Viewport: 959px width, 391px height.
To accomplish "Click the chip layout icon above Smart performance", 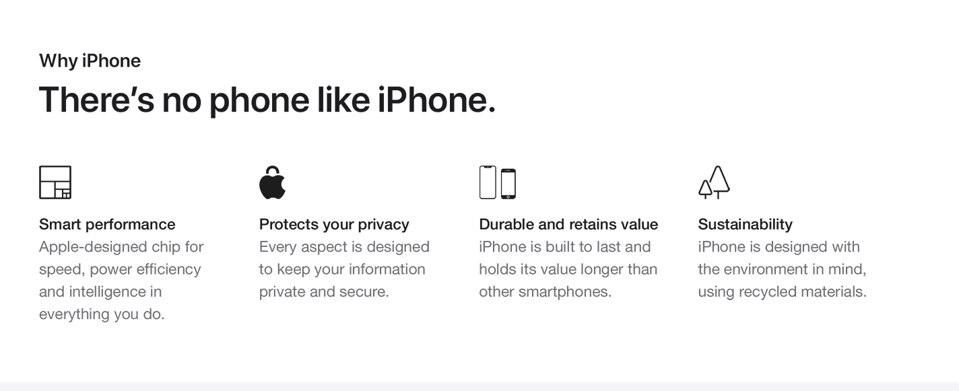I will 55,182.
